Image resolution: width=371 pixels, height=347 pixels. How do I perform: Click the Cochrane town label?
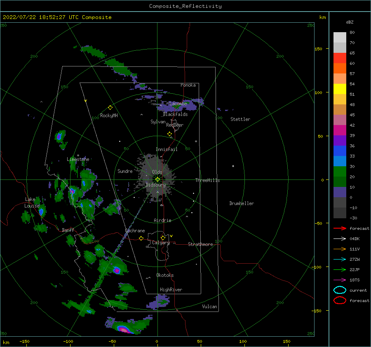click(x=135, y=231)
